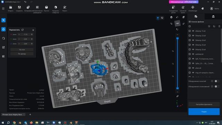Screen dimensions: 222x125
Task: Click the add file icon in file list
Action: point(209,26)
